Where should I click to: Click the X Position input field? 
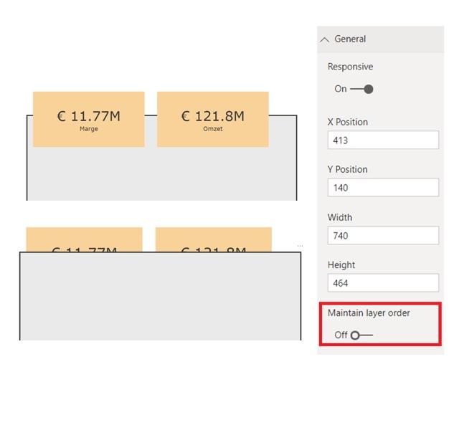tap(383, 140)
